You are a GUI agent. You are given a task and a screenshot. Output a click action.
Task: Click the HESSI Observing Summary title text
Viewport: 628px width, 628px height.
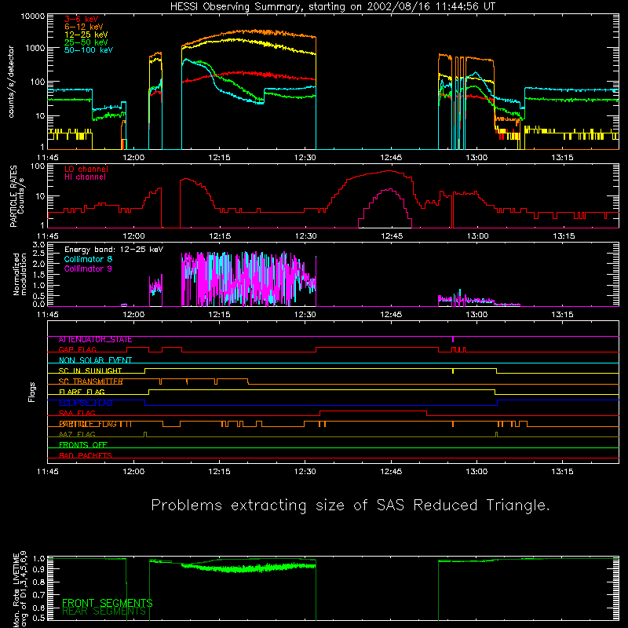coord(333,7)
